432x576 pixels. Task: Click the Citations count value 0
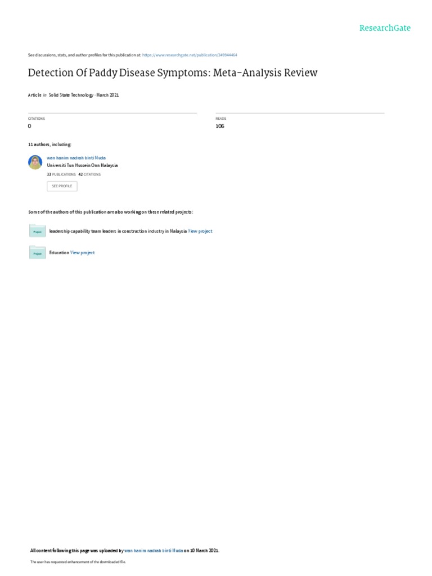click(30, 126)
